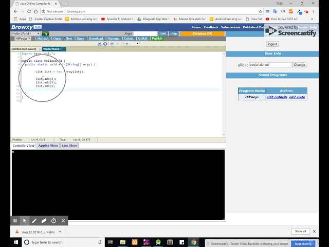The image size is (329, 247).
Task: Click the redo arrow in editor toolbar
Action: 118,44
